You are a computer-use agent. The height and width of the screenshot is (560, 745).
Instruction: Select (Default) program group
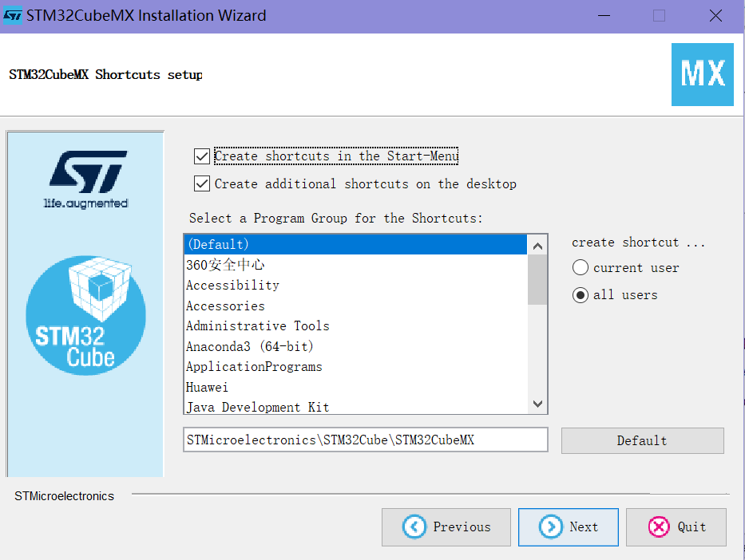click(x=355, y=244)
